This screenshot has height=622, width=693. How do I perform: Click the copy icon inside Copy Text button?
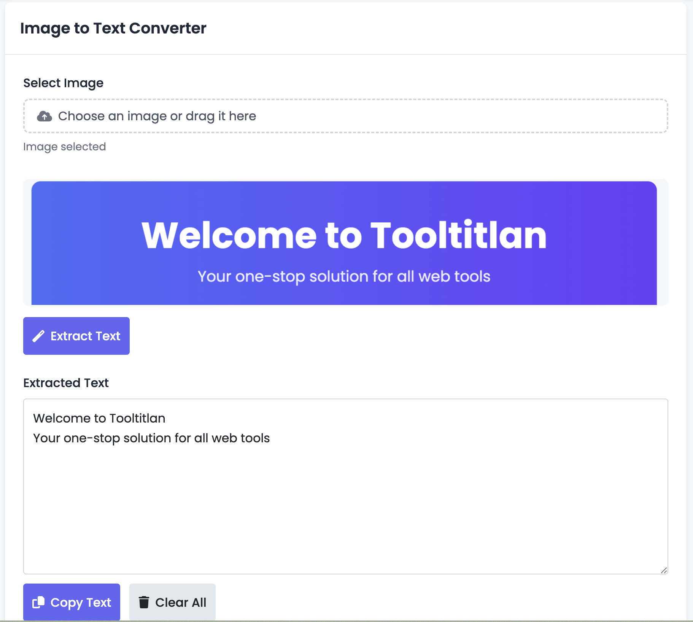tap(39, 602)
